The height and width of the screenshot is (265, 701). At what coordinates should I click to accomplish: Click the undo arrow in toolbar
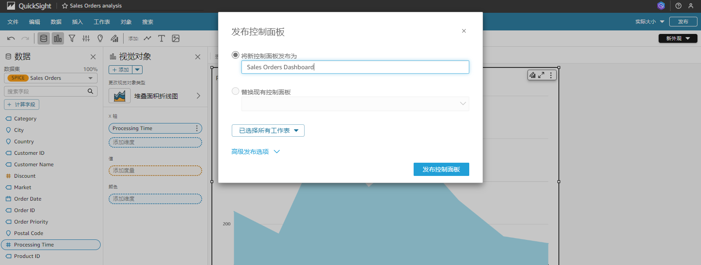coord(11,38)
